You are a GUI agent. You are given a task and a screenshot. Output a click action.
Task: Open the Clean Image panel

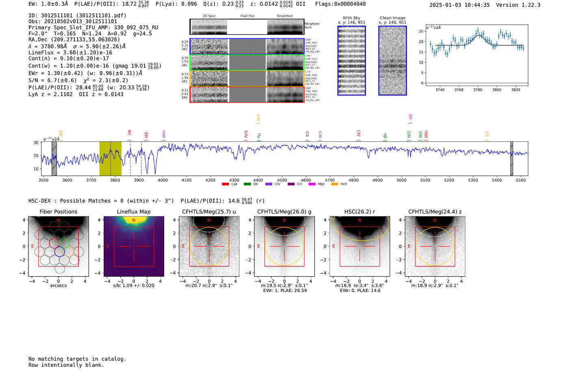coord(393,61)
